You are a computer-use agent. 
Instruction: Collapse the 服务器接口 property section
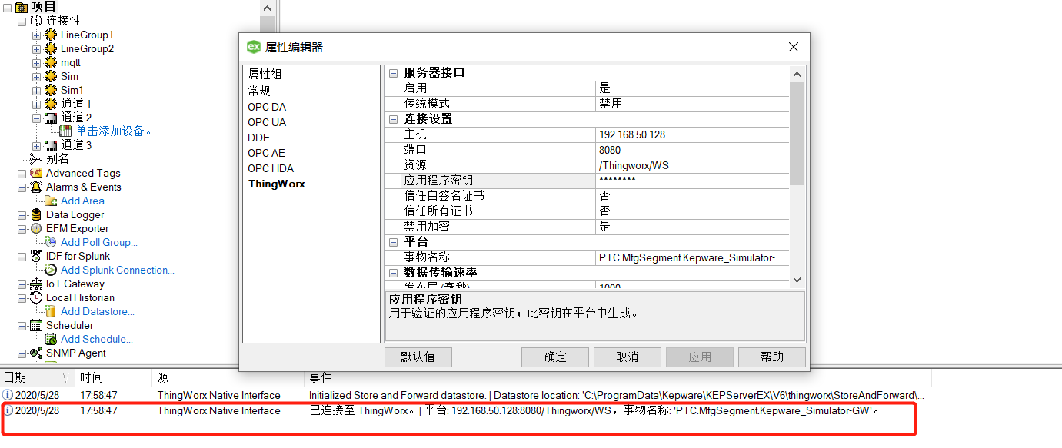(394, 73)
